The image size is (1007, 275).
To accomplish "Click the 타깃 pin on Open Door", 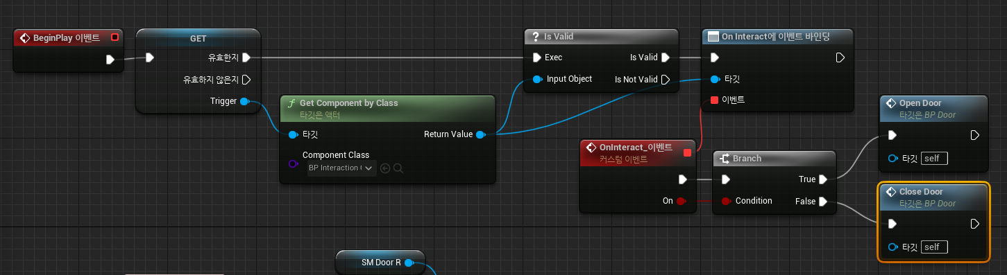I will click(x=892, y=159).
